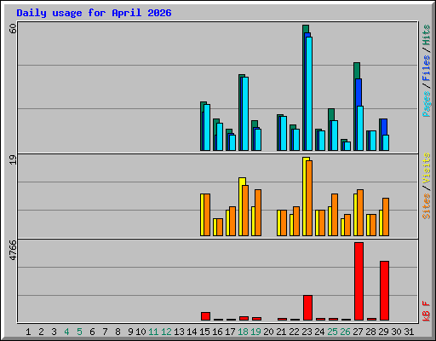Click day label '27' on the axis
436x341 pixels.
[358, 332]
